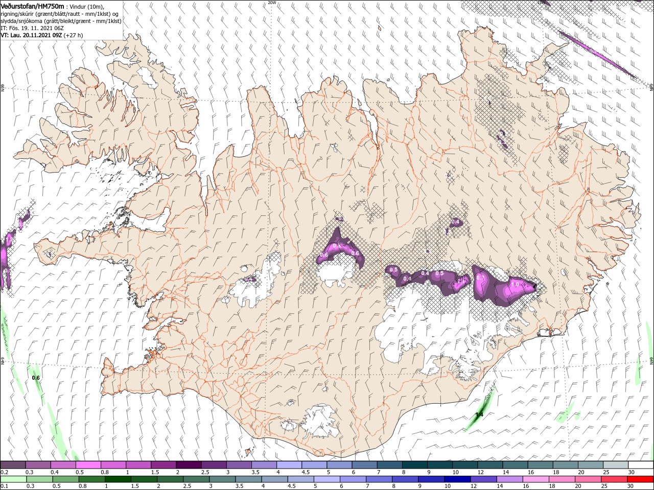Pick the 4 light periwinkle swatch, upper row
654x490 pixels.
tap(289, 465)
